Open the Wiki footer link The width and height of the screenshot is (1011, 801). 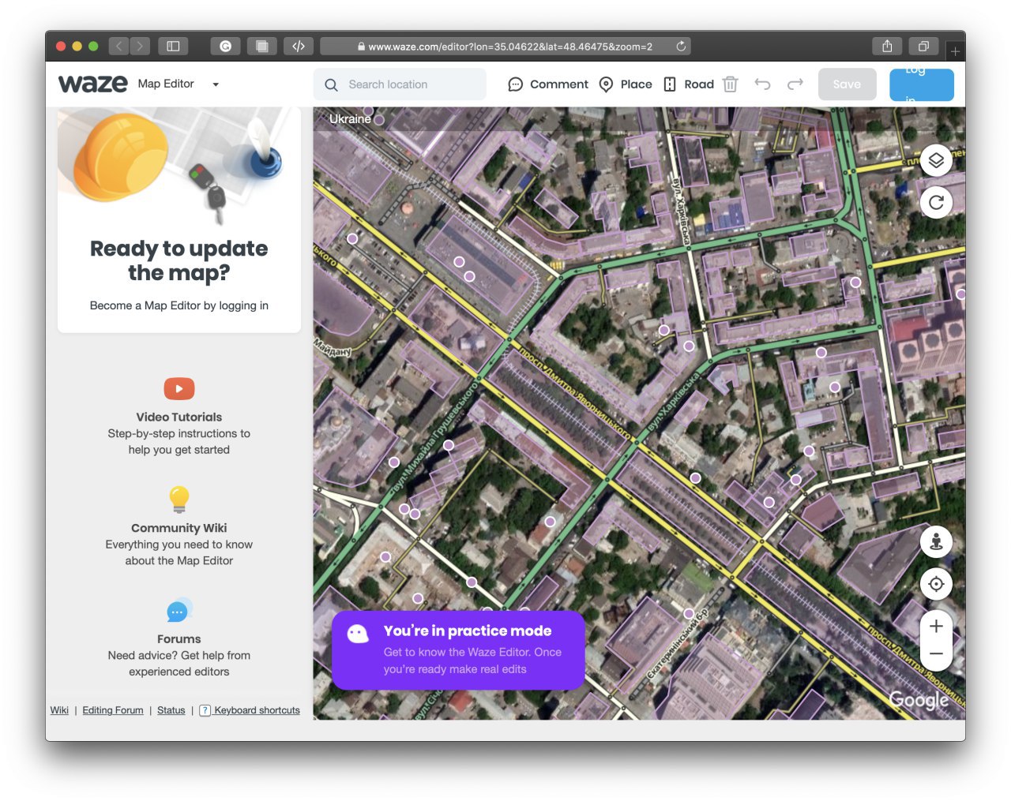tap(59, 710)
